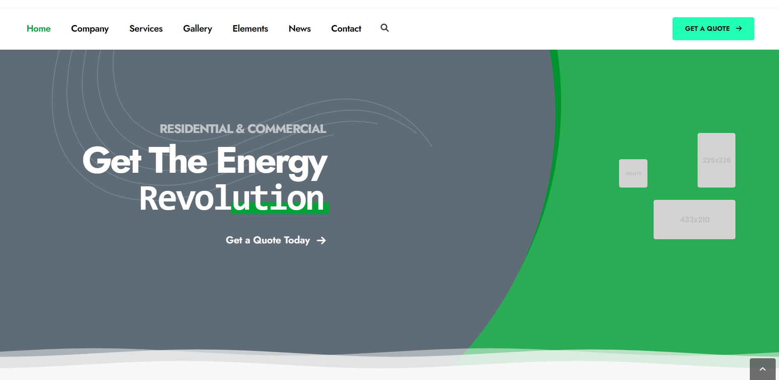Select Gallery in the navigation bar

click(x=197, y=29)
